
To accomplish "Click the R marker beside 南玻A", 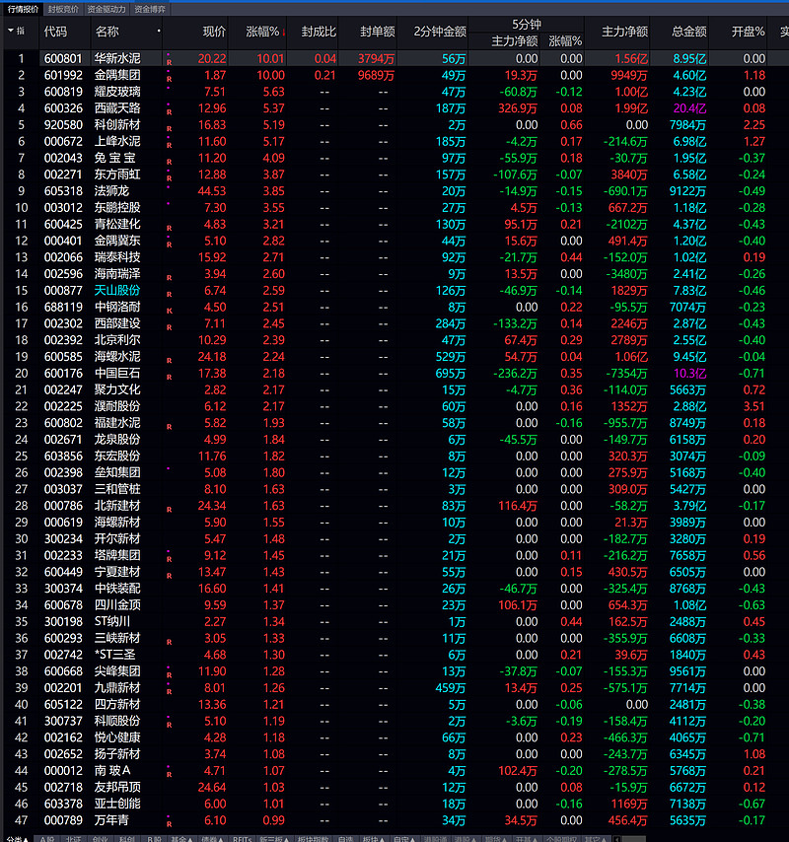I will (x=170, y=774).
